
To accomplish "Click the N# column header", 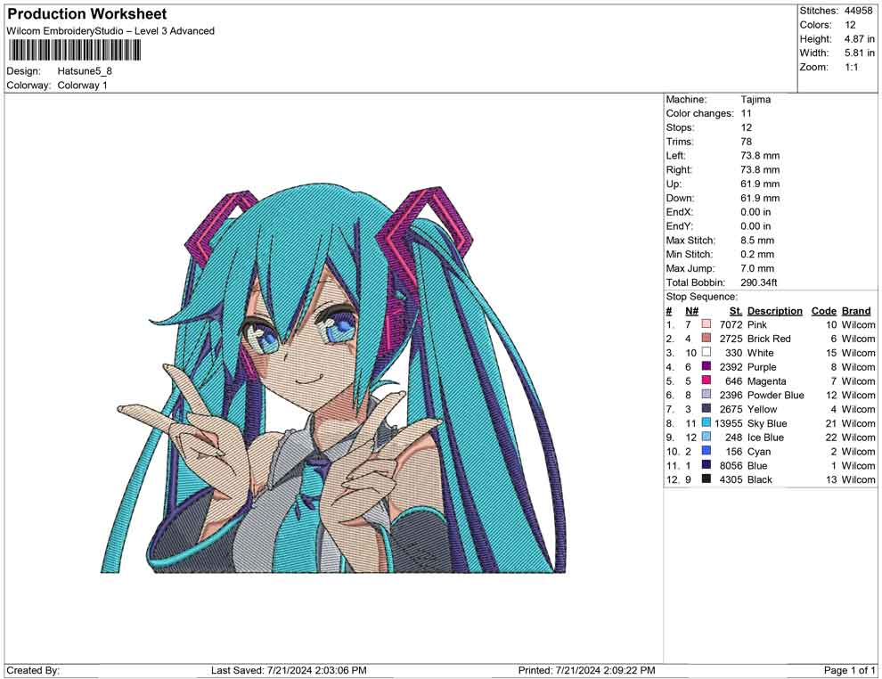I will 691,311.
